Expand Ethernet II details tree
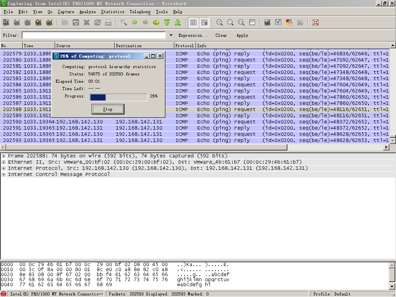 4,162
